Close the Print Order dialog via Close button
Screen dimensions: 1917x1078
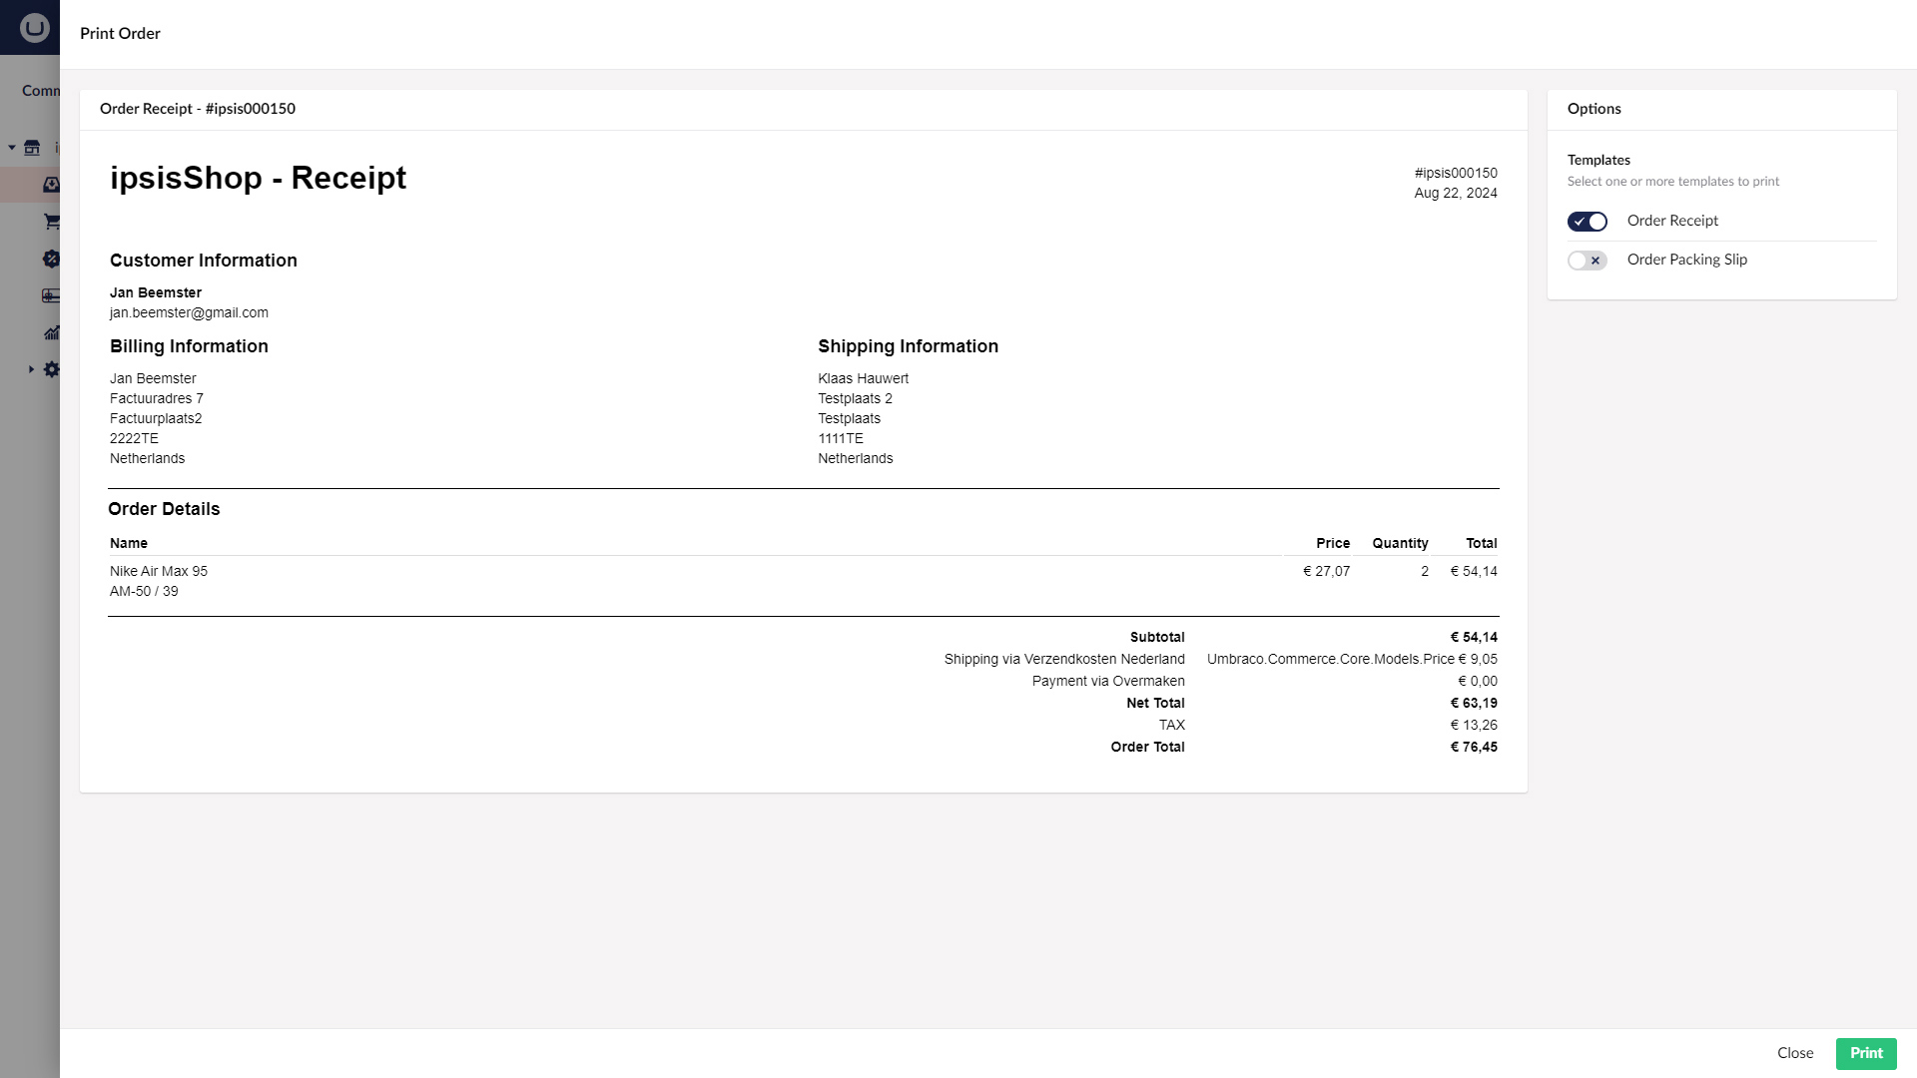coord(1795,1053)
